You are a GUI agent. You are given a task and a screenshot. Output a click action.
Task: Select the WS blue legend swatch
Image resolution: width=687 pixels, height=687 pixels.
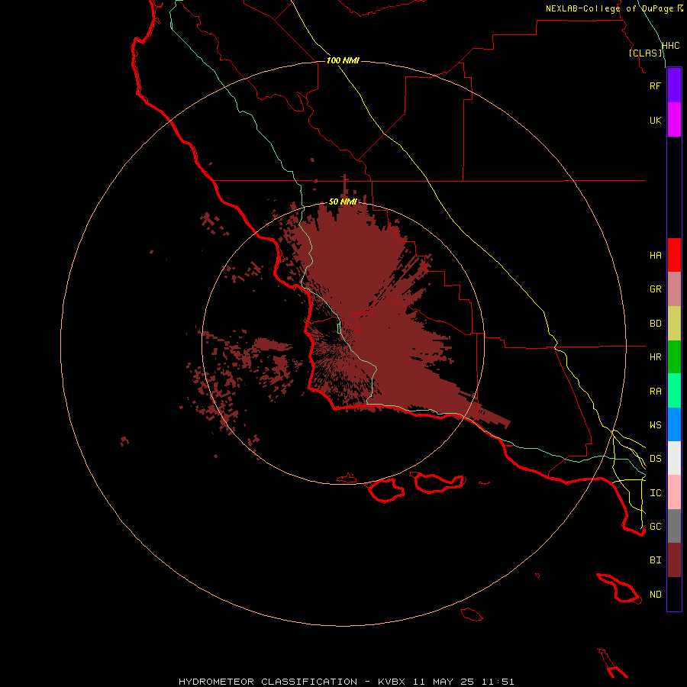[674, 424]
